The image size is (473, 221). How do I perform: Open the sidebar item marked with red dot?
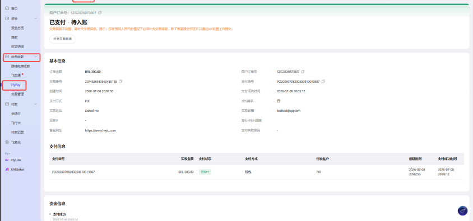(16, 76)
